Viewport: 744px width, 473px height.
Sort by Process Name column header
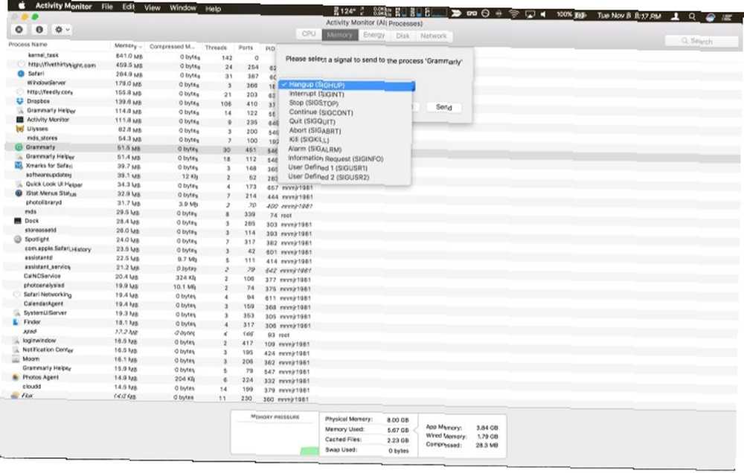coord(28,44)
